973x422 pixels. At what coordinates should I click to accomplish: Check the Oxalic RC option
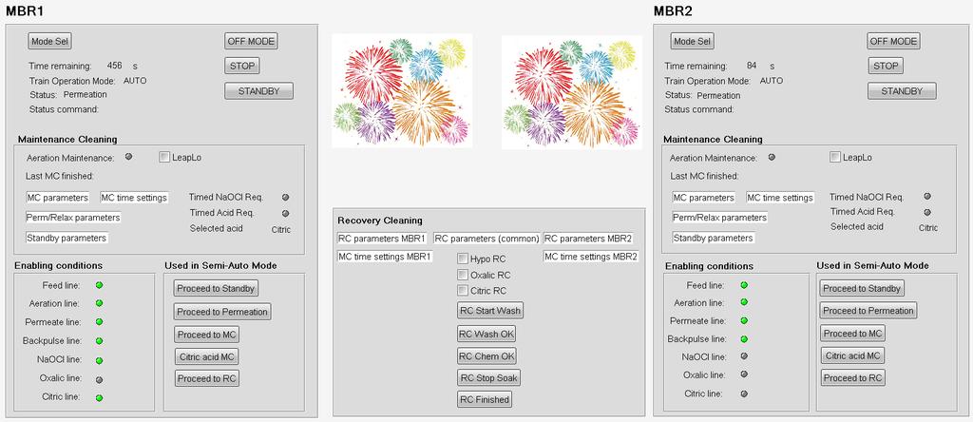click(463, 275)
